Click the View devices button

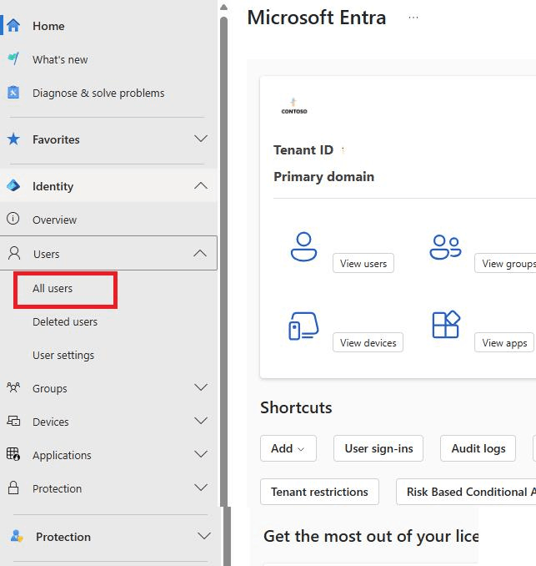pyautogui.click(x=368, y=342)
